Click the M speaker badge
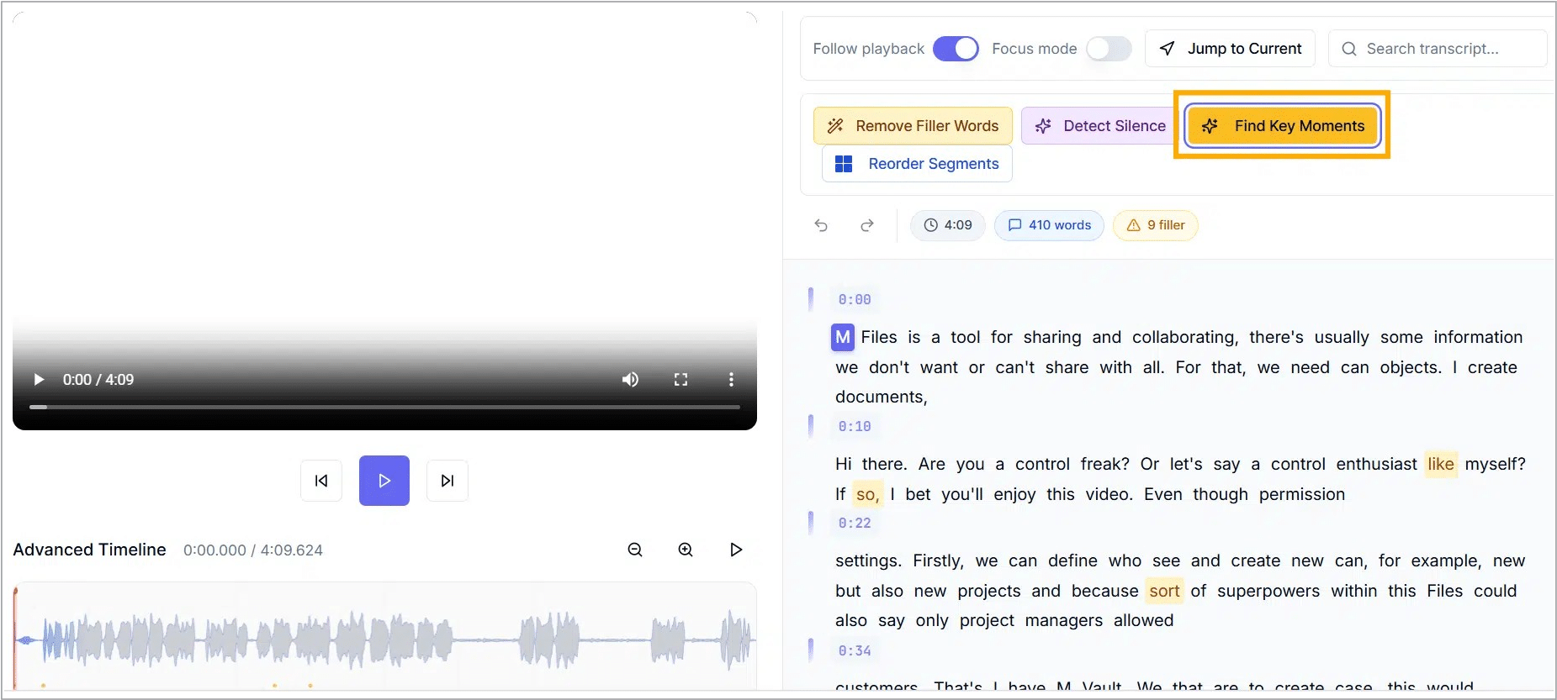Viewport: 1557px width, 700px height. tap(843, 337)
